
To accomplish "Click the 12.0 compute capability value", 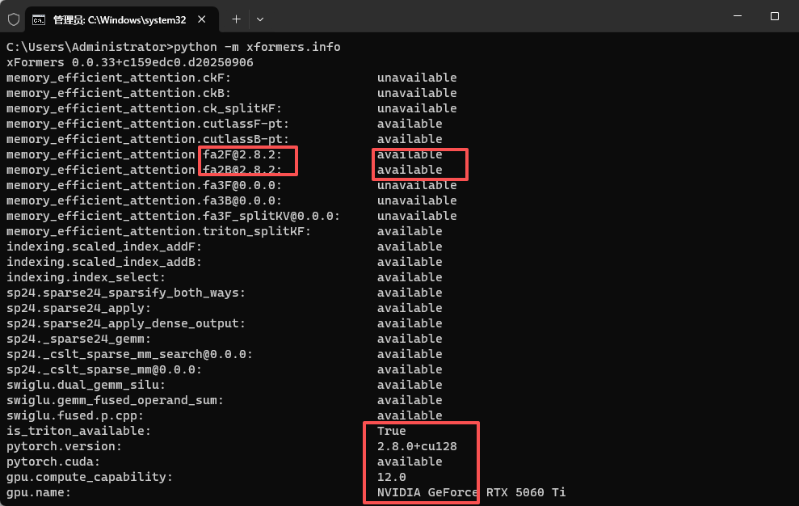I will point(391,477).
